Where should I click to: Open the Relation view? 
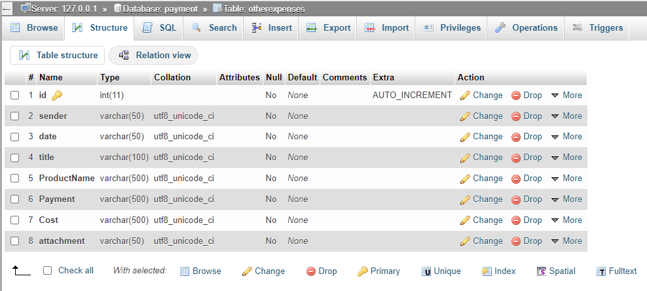[x=154, y=56]
